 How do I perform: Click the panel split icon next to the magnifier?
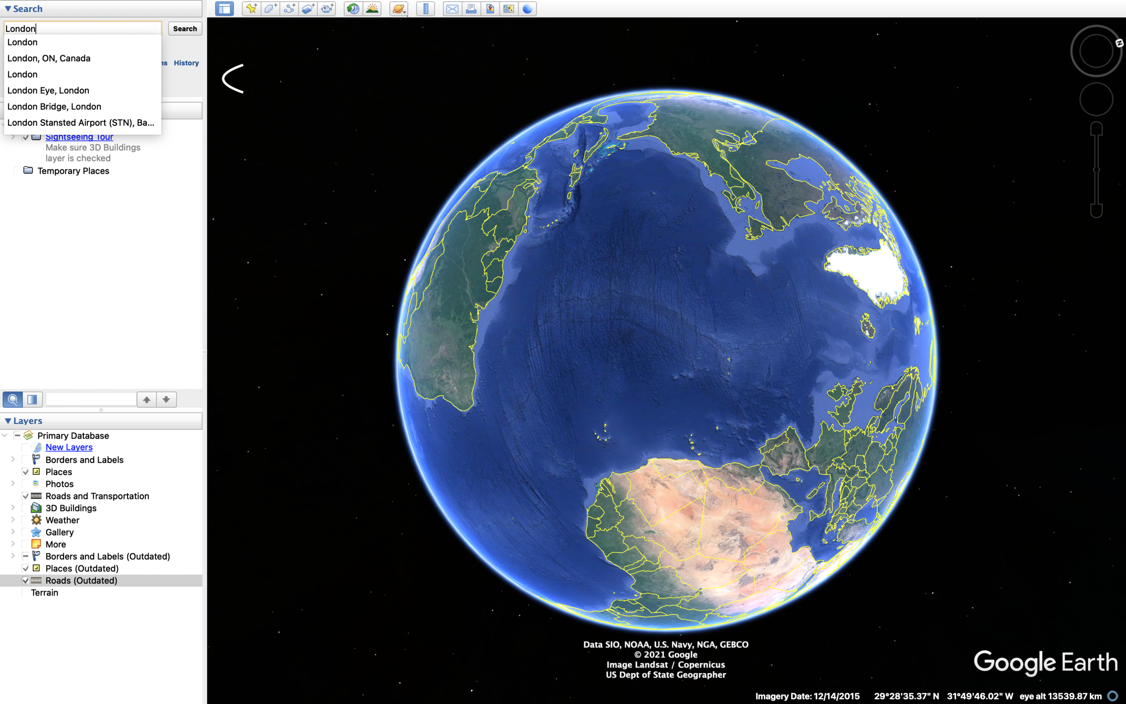point(32,400)
